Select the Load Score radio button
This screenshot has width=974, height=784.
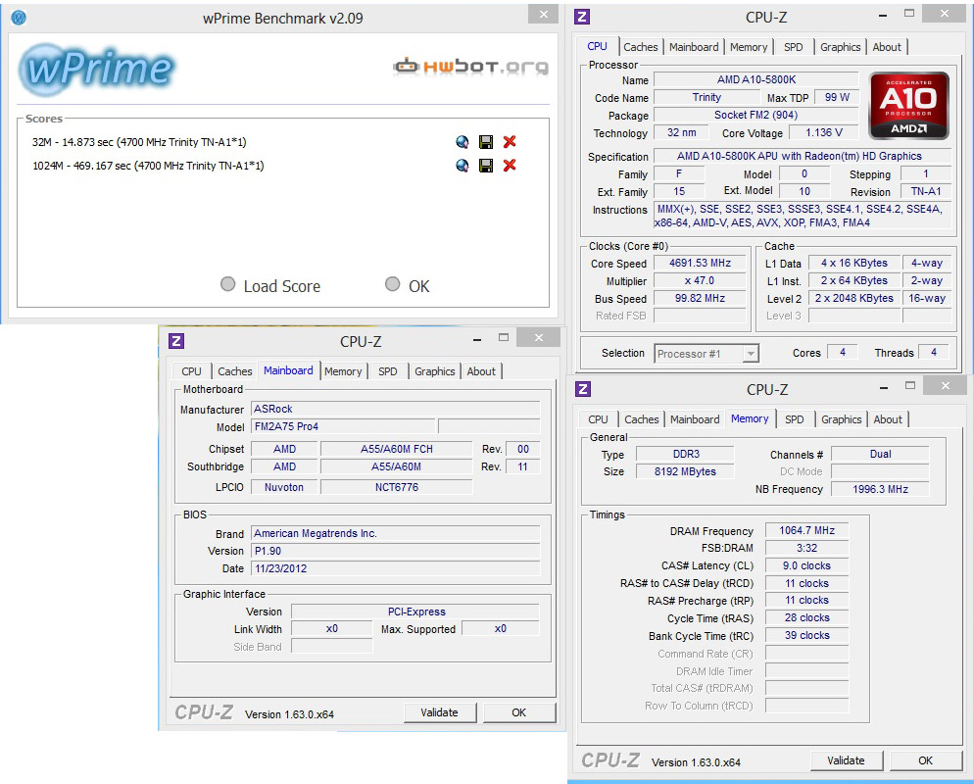[x=228, y=284]
